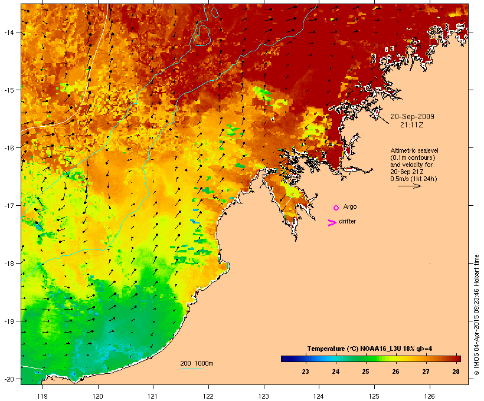Click the -17 latitude axis label
This screenshot has width=484, height=401.
9,206
